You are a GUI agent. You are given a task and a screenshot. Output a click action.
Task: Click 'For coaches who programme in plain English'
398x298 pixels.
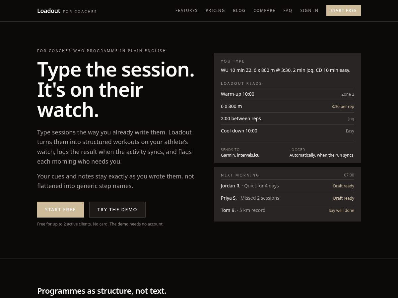click(101, 51)
